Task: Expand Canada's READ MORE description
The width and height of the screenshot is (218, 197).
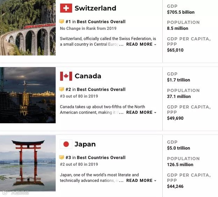Action: click(141, 113)
